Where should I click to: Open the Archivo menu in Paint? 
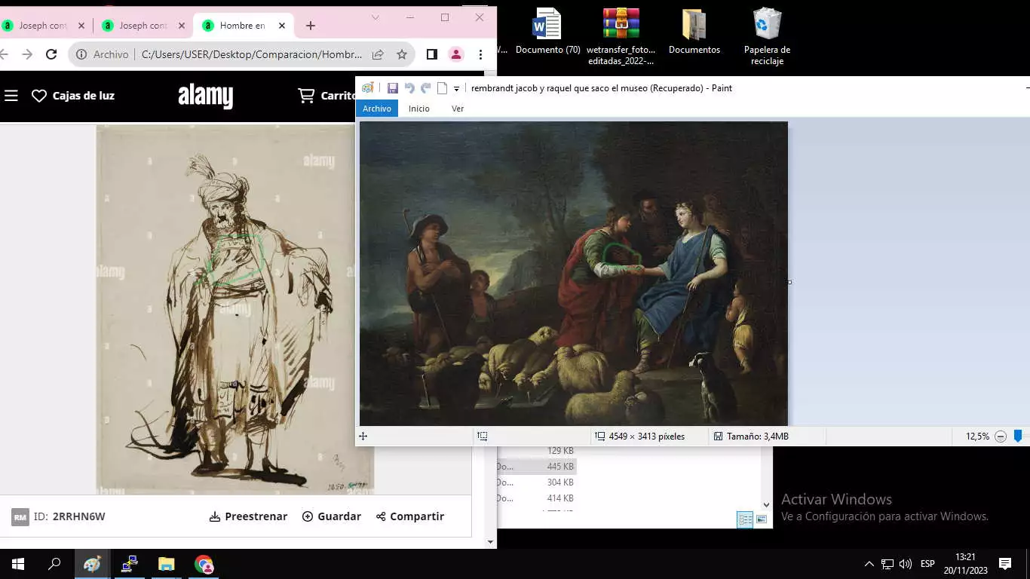[377, 109]
